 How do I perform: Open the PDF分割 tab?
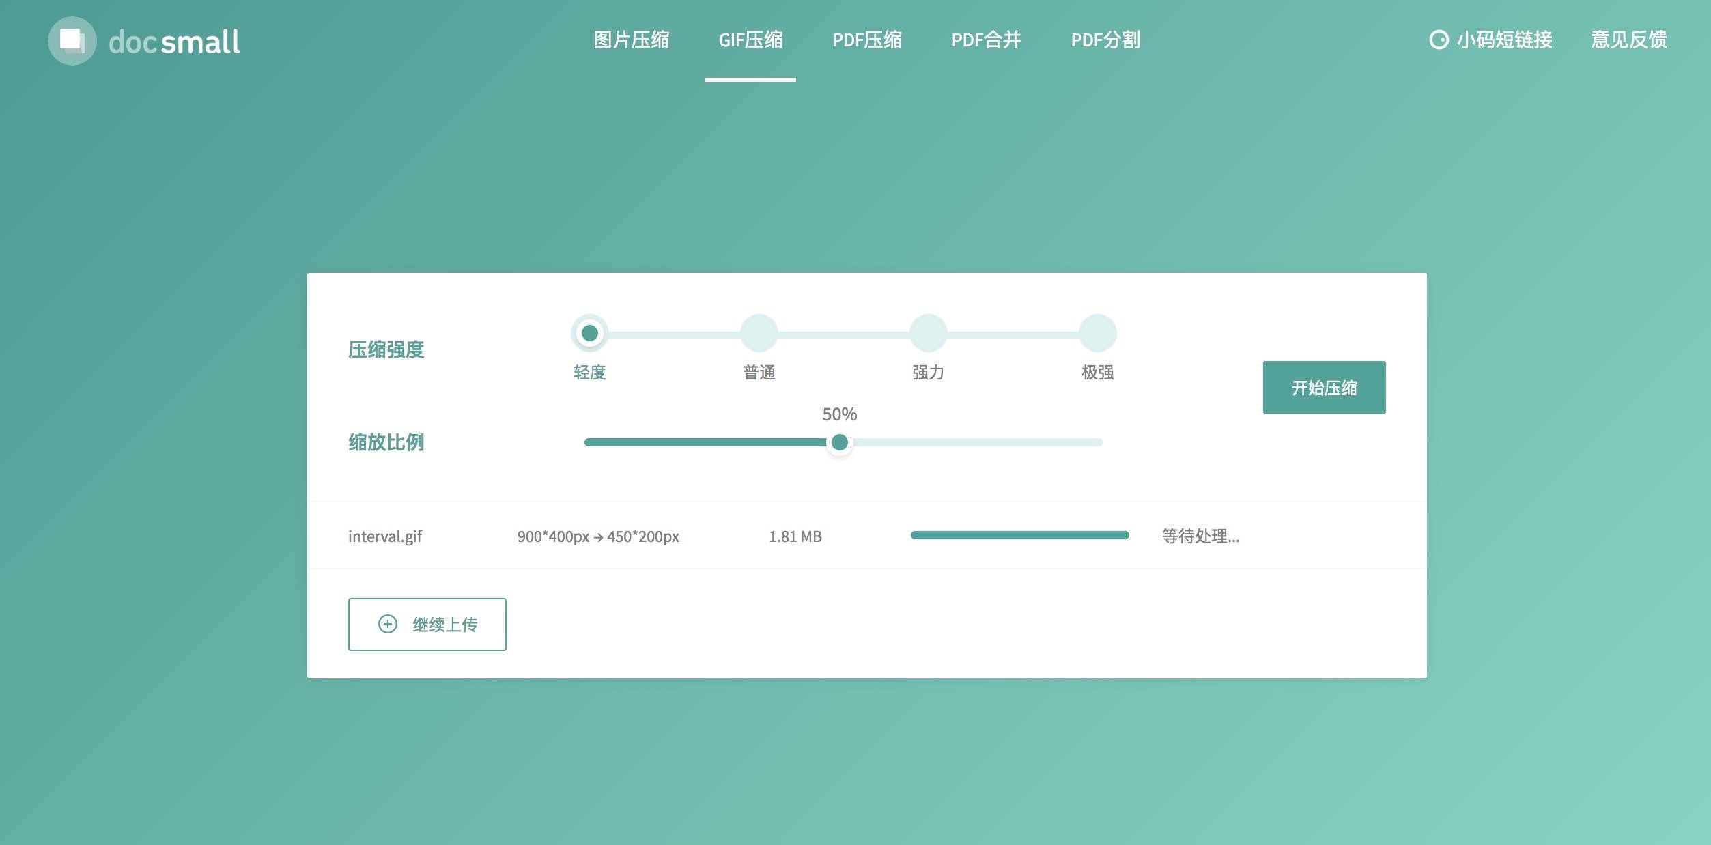(1105, 40)
